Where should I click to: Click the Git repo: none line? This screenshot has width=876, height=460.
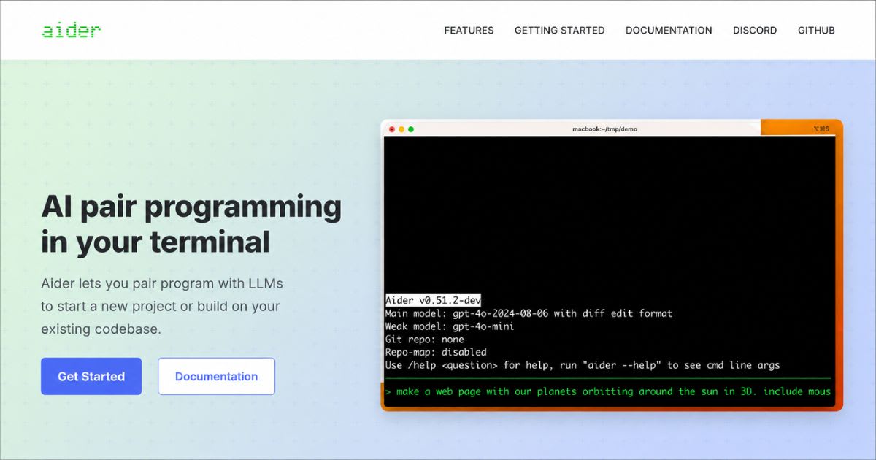[424, 340]
